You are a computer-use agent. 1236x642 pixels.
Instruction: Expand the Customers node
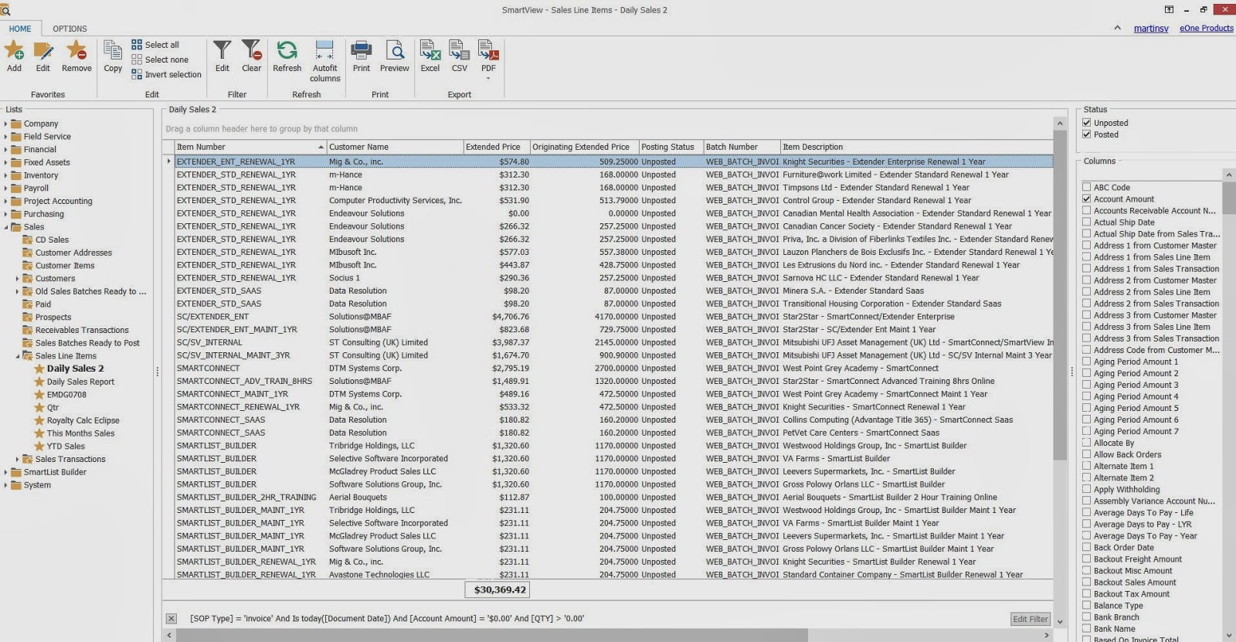17,279
